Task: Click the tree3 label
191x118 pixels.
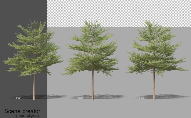Action: [x=142, y=98]
